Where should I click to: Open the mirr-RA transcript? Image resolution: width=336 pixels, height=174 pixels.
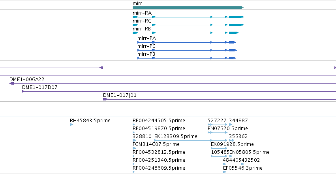tap(188, 17)
